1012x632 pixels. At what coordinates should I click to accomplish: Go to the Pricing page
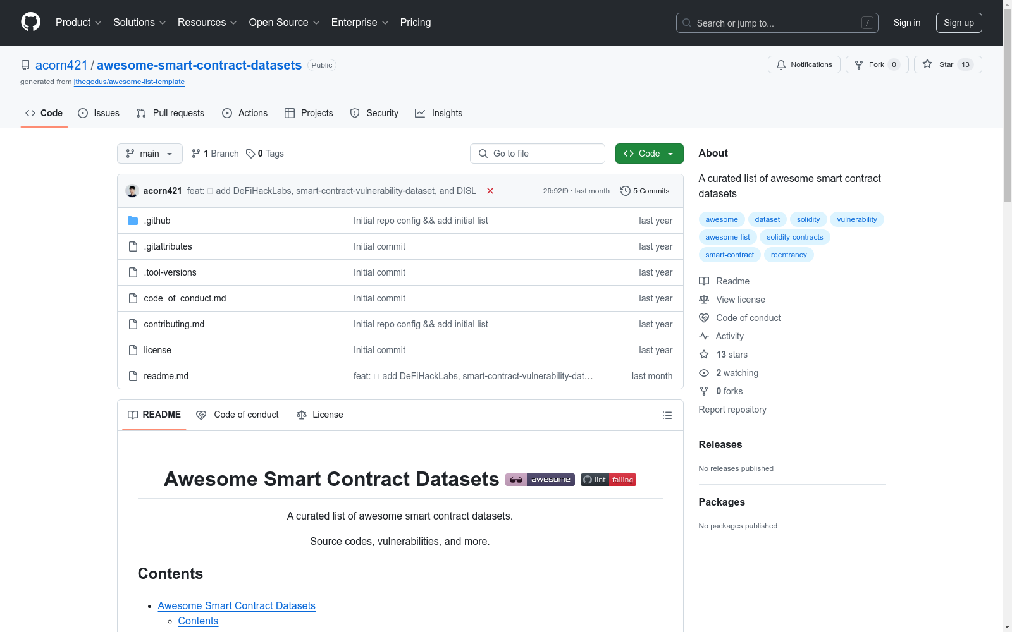(x=416, y=22)
